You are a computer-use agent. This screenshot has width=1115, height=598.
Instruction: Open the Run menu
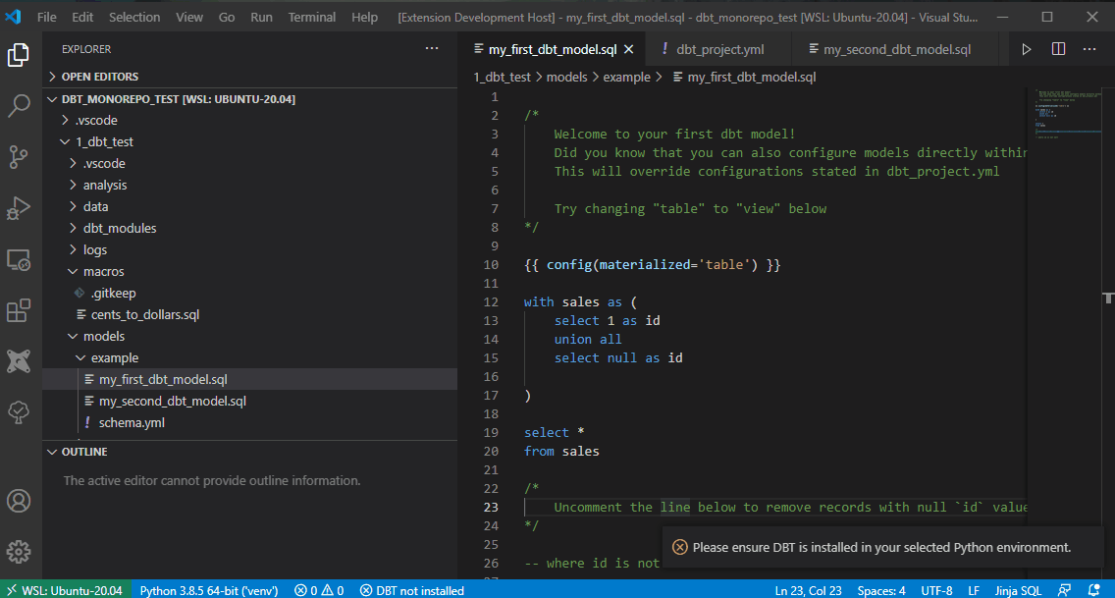point(261,17)
